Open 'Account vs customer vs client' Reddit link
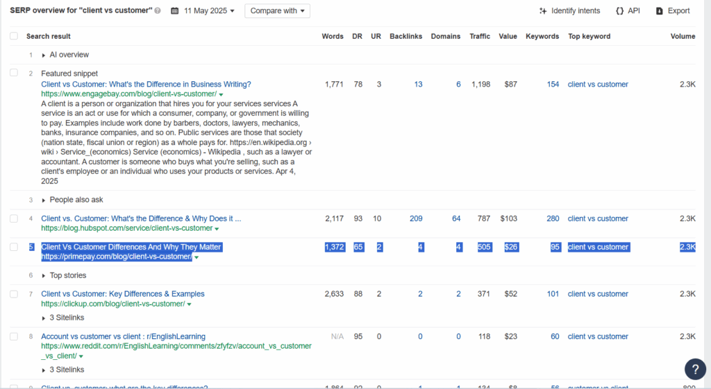 pyautogui.click(x=124, y=336)
